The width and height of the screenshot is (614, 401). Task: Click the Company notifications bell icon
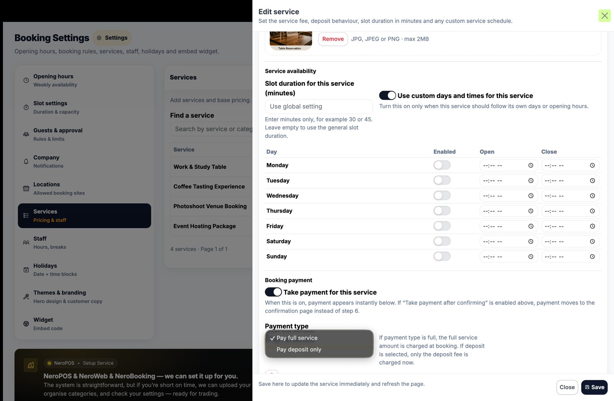26,162
